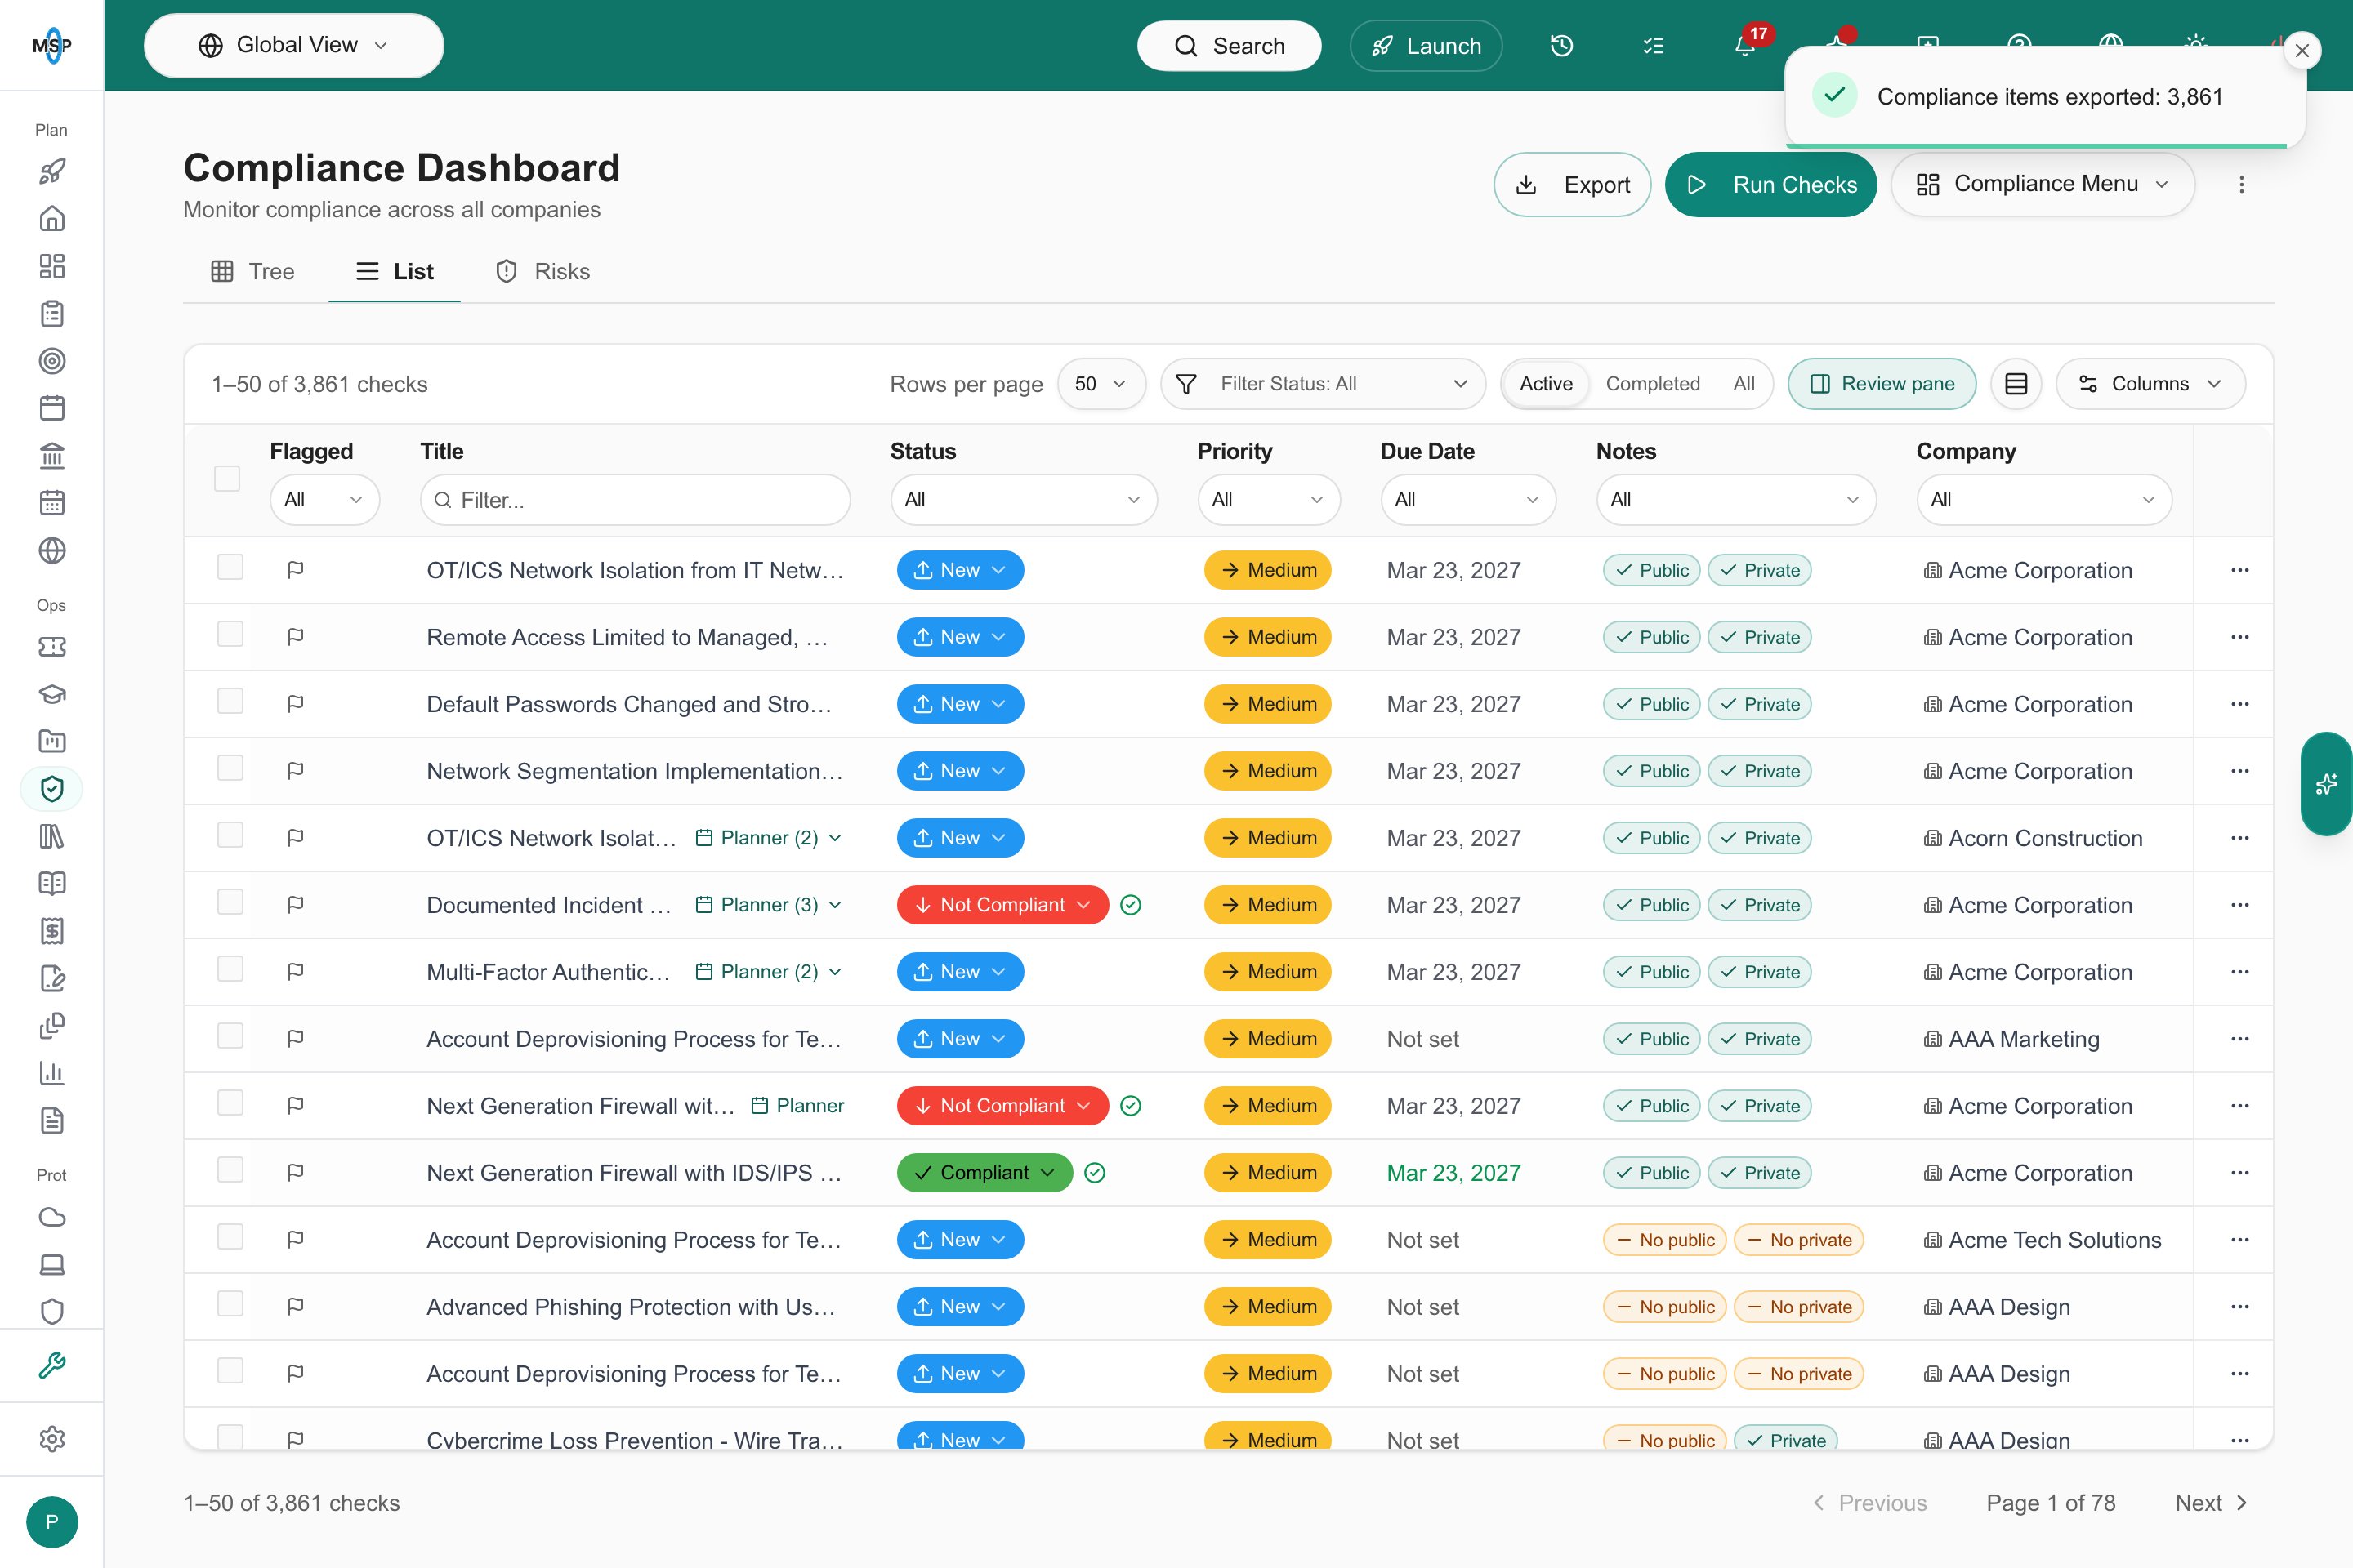Open the bank building icon in sidebar
The height and width of the screenshot is (1568, 2353).
tap(52, 456)
